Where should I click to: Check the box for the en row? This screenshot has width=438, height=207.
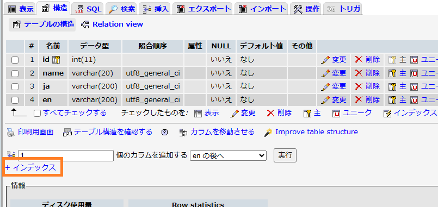(x=15, y=100)
